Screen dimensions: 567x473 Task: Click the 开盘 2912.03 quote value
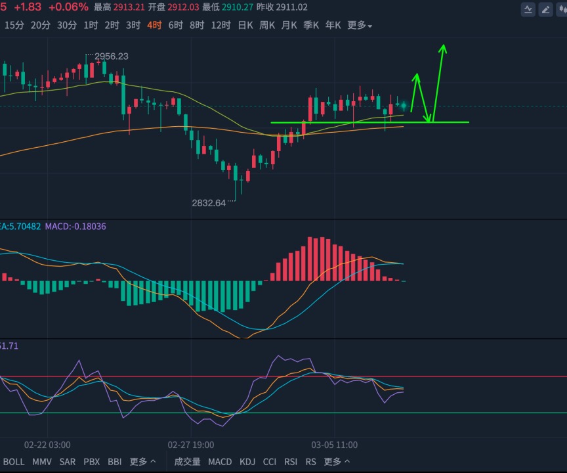(173, 7)
